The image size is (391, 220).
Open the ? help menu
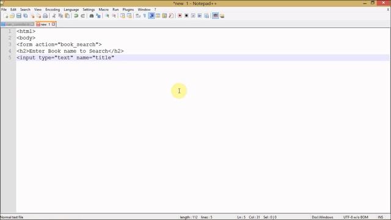coord(155,10)
